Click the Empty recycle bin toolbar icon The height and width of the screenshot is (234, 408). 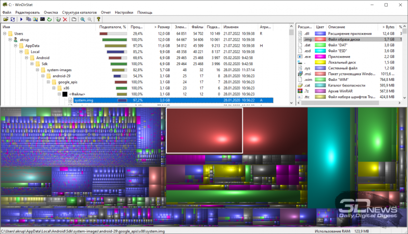click(x=58, y=19)
